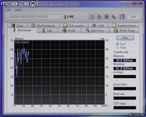The width and height of the screenshot is (146, 117).
Task: Click the copy text to clipboard icon
Action: coord(92,17)
